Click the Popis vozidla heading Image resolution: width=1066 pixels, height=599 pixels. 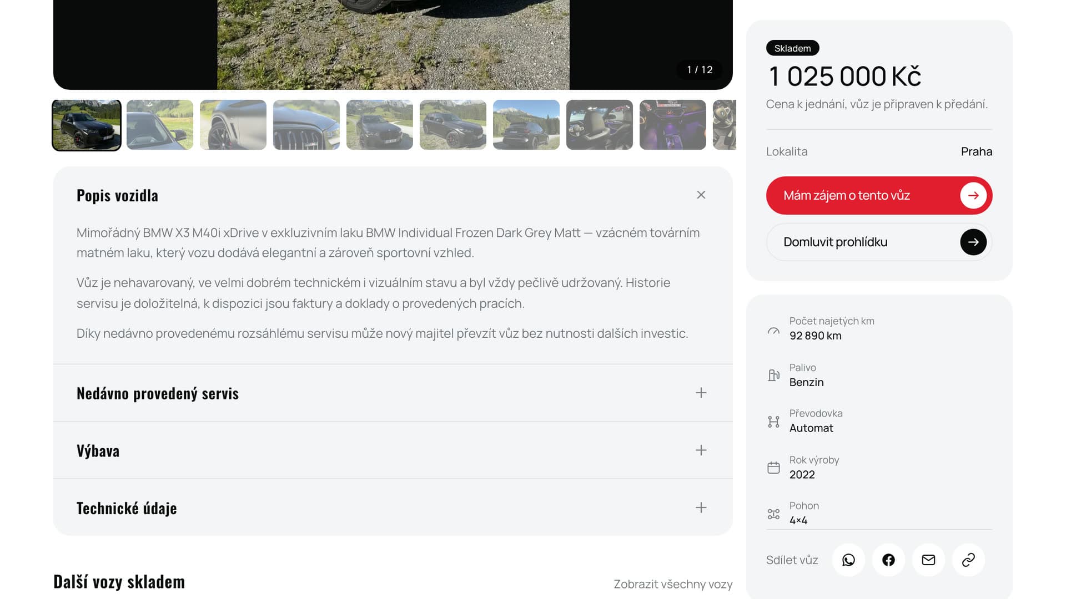[x=117, y=195]
